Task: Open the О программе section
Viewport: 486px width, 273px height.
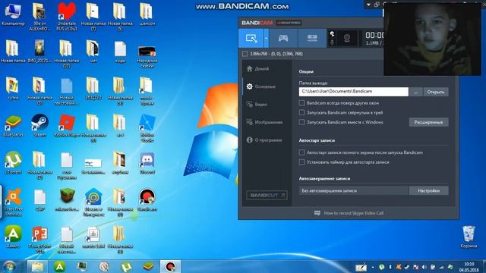Action: (x=264, y=140)
